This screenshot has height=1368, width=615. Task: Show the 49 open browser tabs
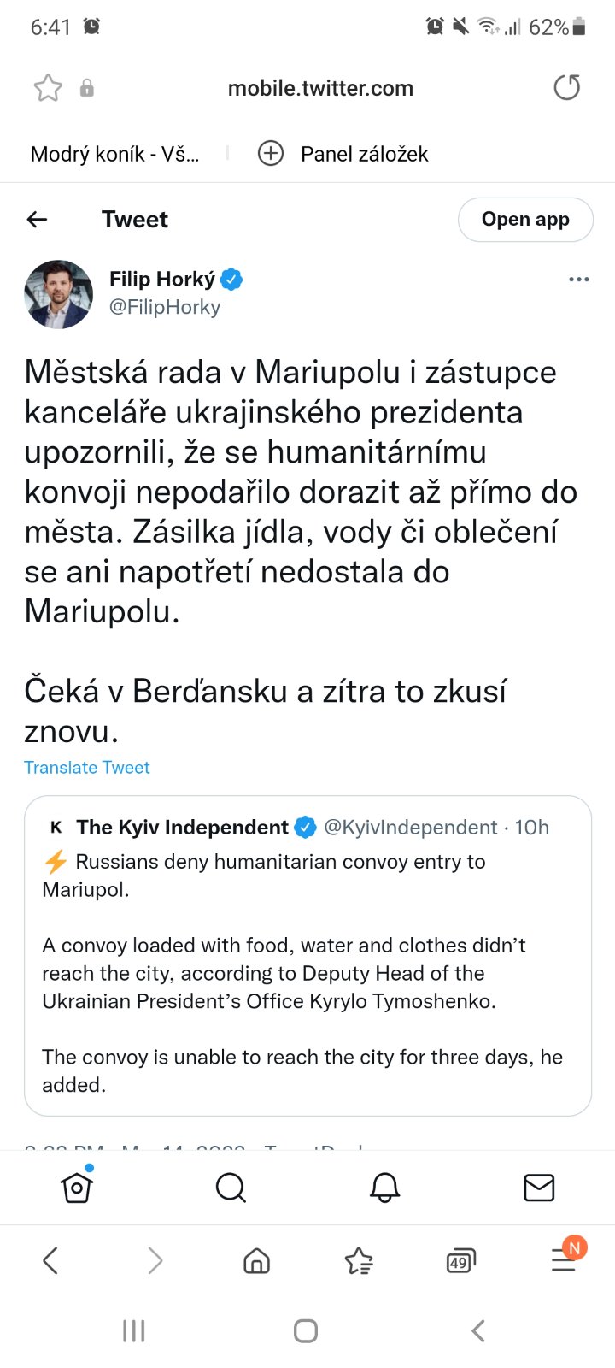(x=460, y=1261)
